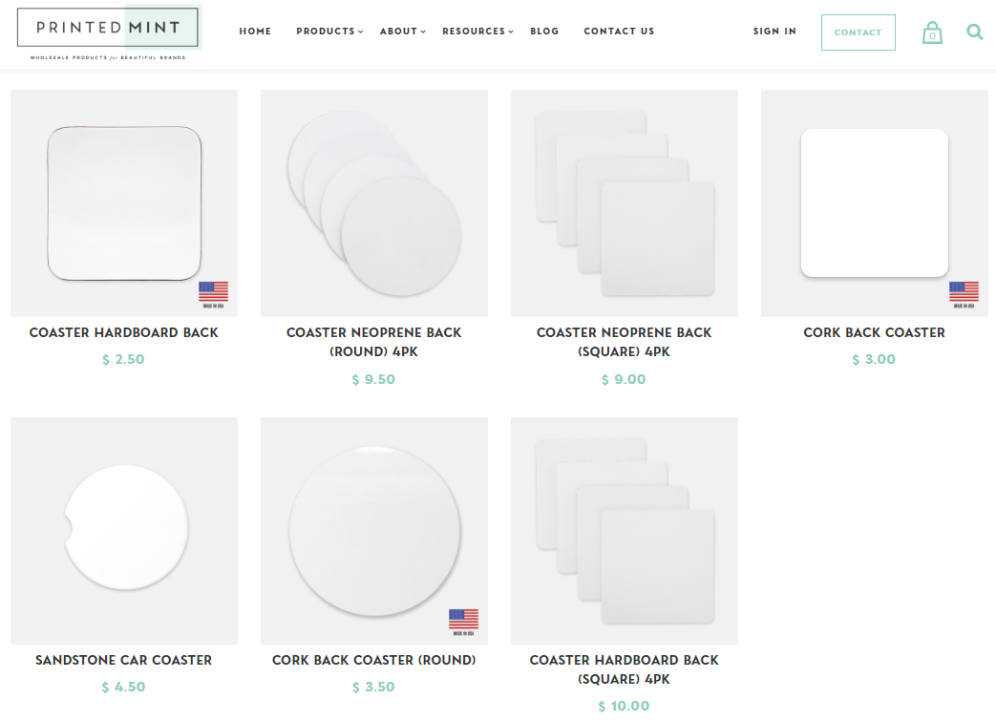Screen dimensions: 996x721
Task: Expand the About dropdown menu
Action: (399, 31)
